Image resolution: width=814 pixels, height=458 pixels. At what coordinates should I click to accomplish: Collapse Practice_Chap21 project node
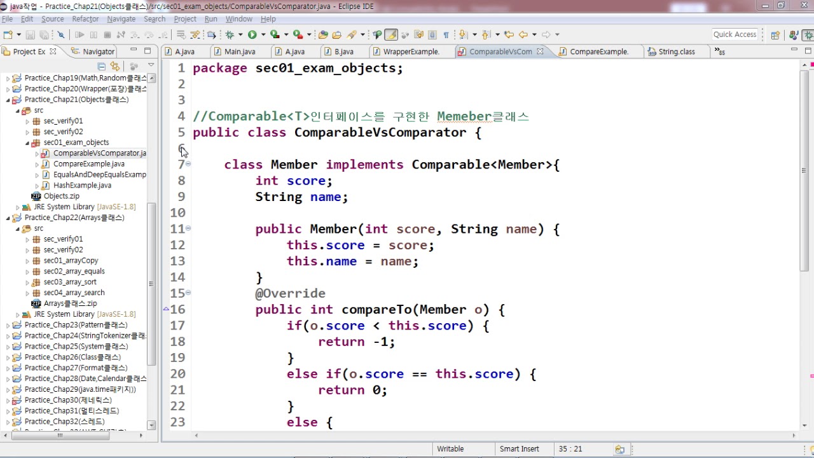(x=9, y=100)
